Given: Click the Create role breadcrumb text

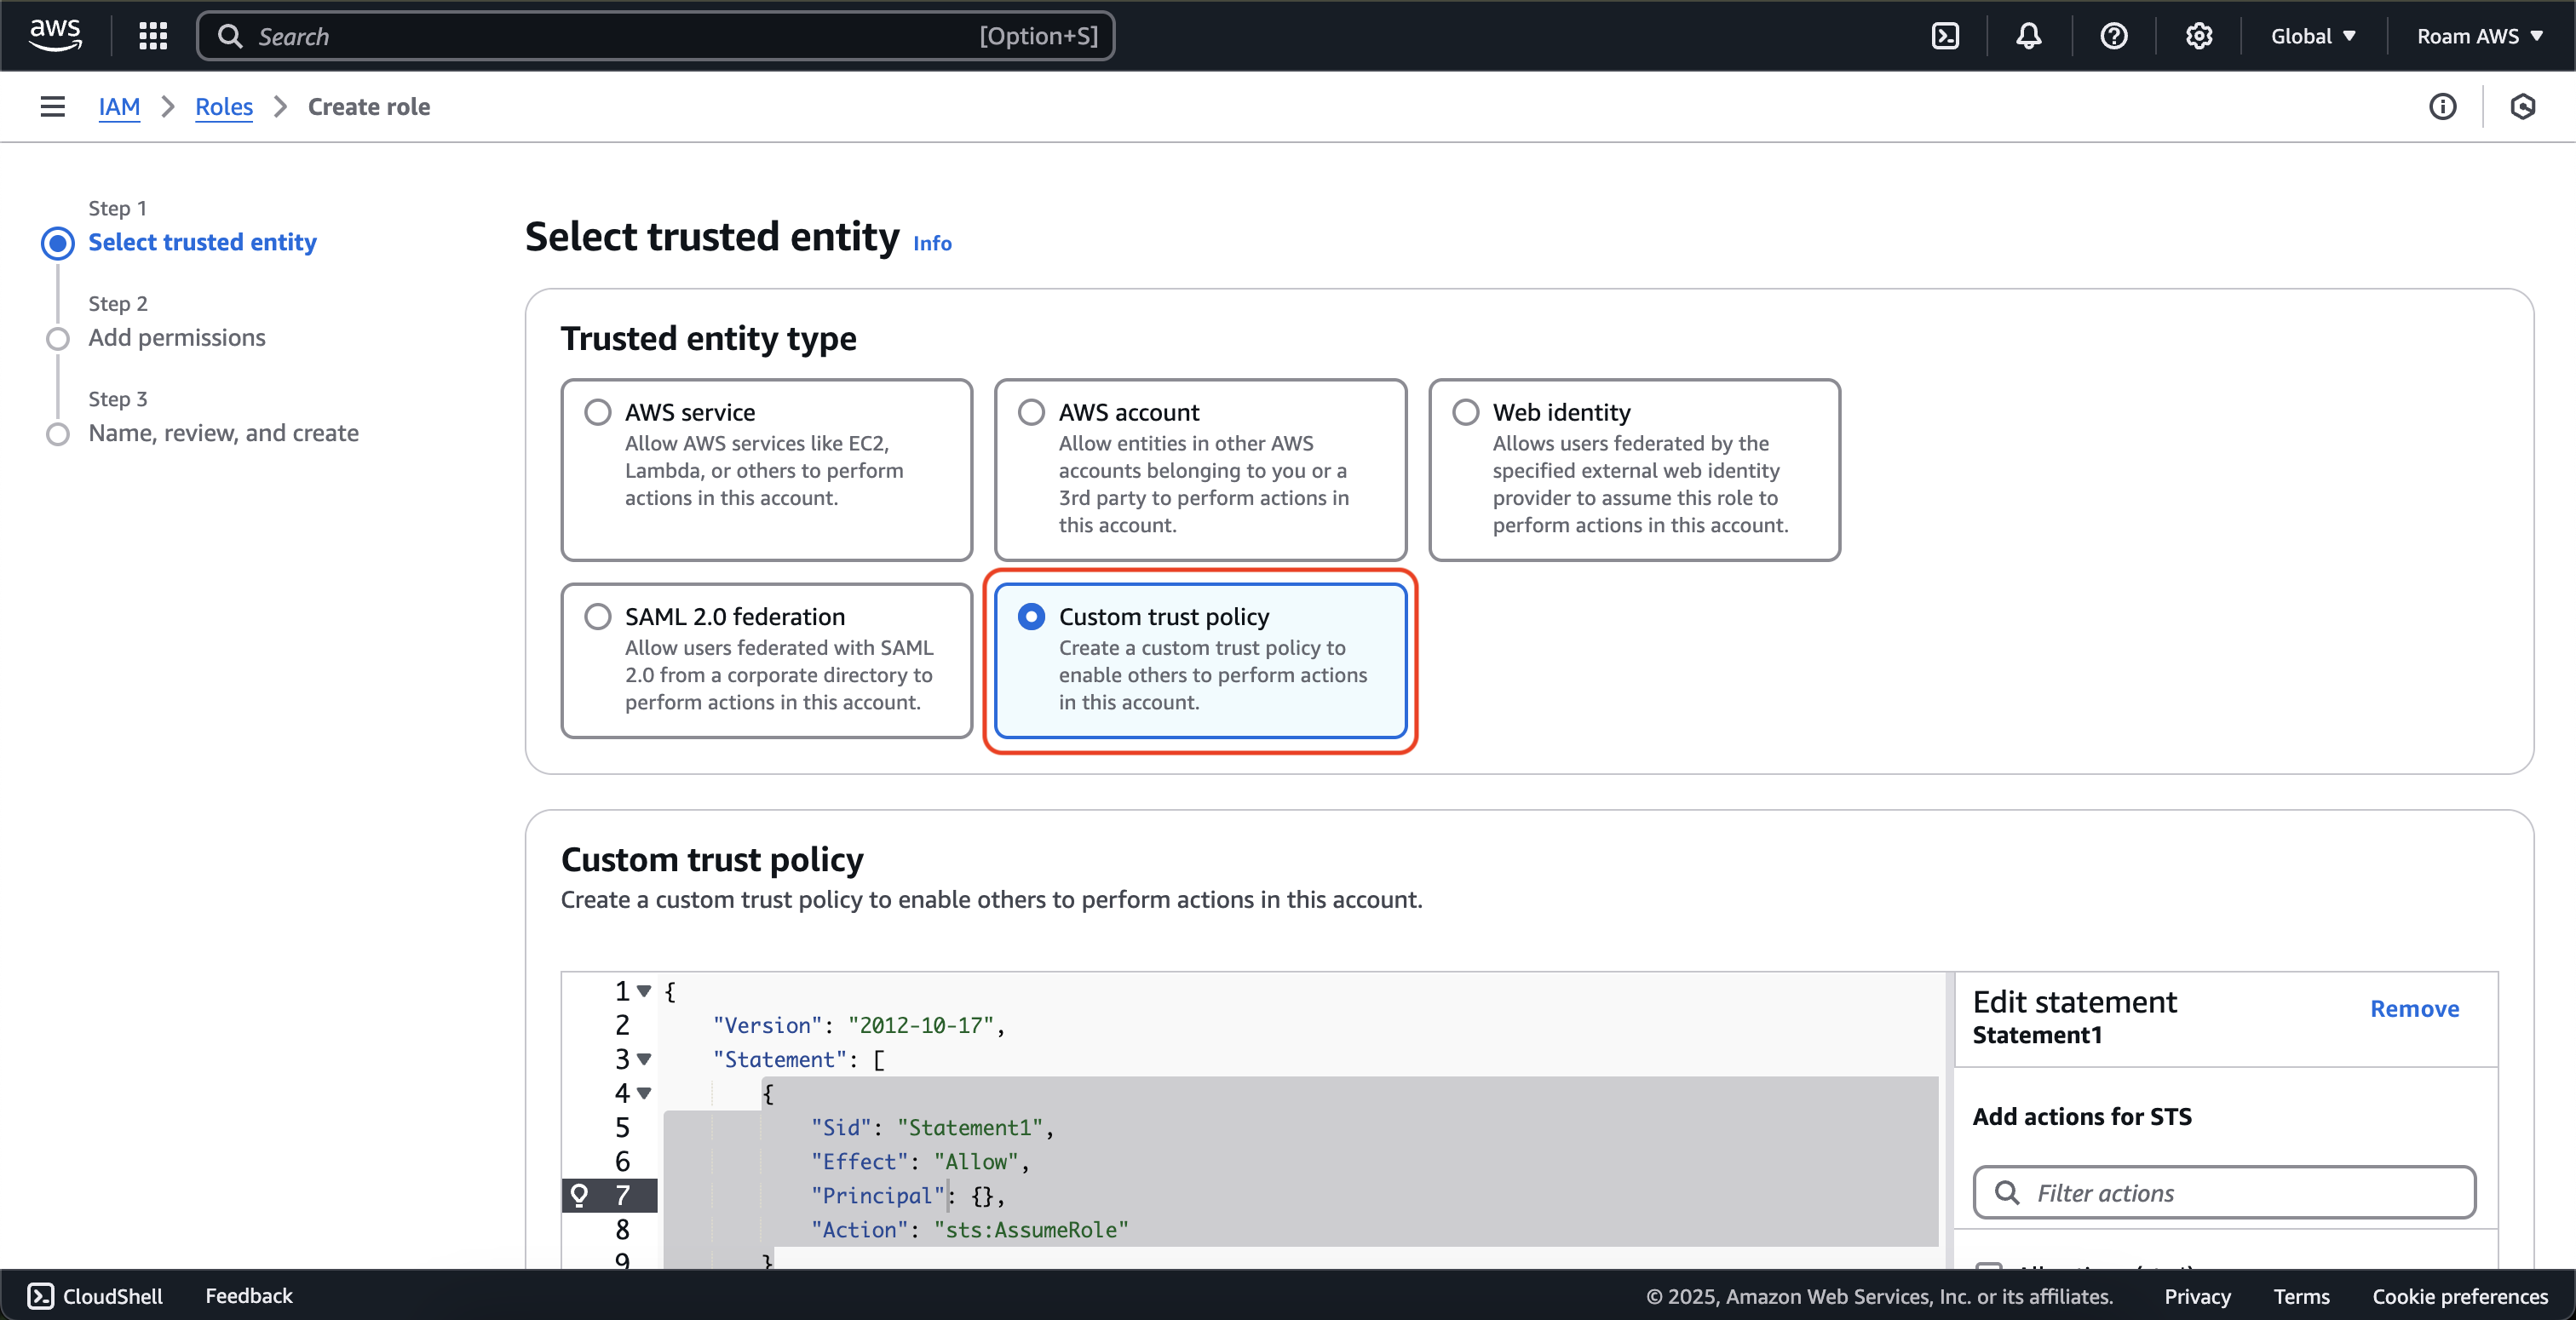Looking at the screenshot, I should click(x=369, y=106).
